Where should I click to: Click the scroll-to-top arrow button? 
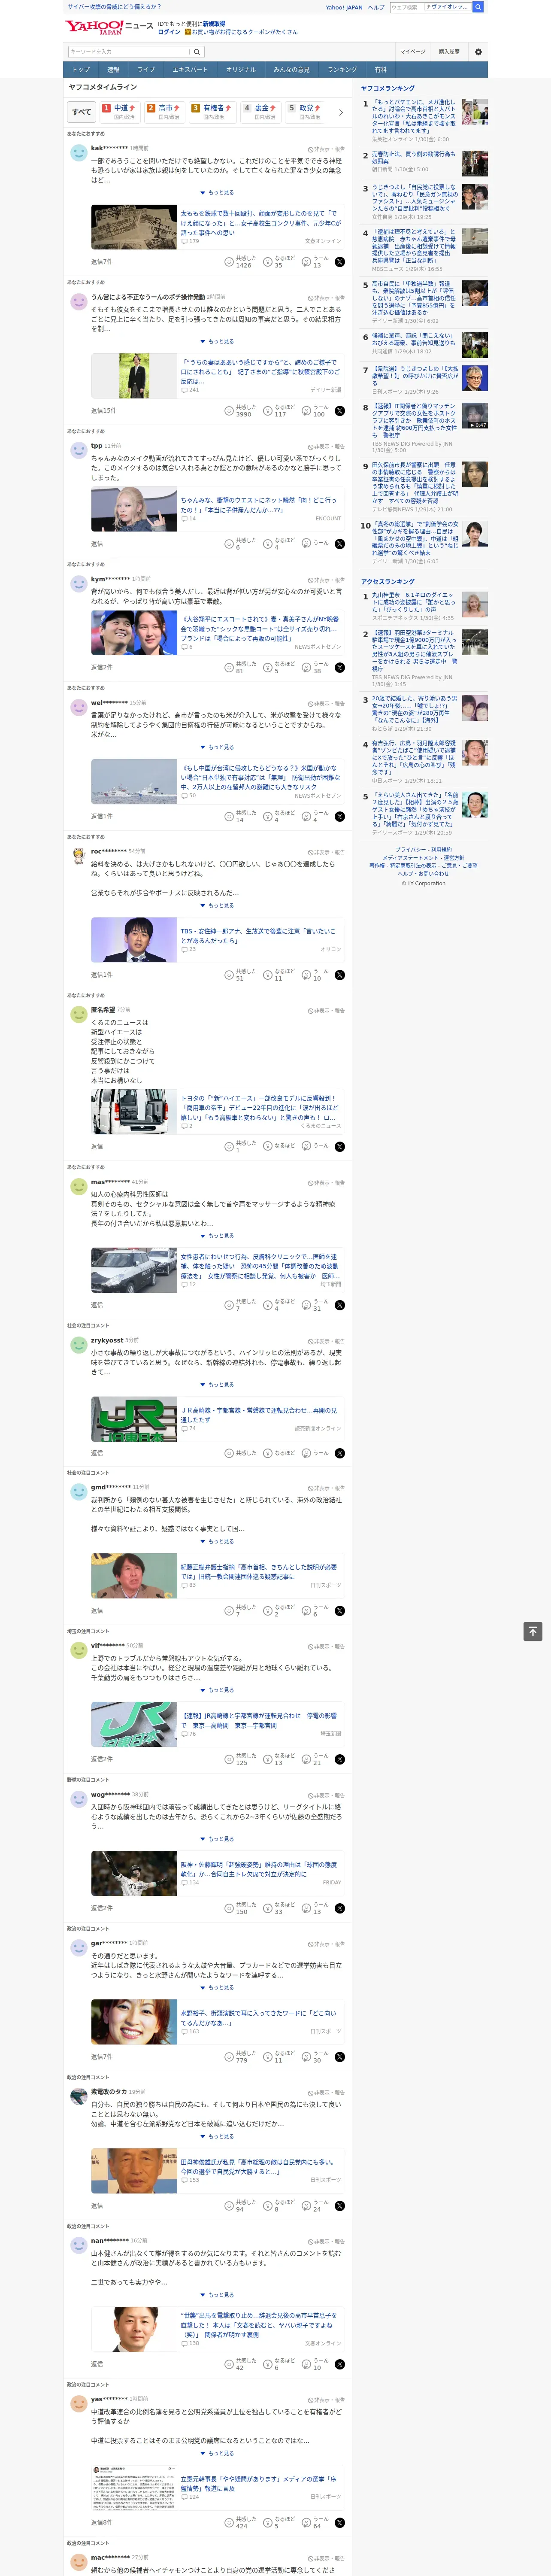click(533, 1631)
